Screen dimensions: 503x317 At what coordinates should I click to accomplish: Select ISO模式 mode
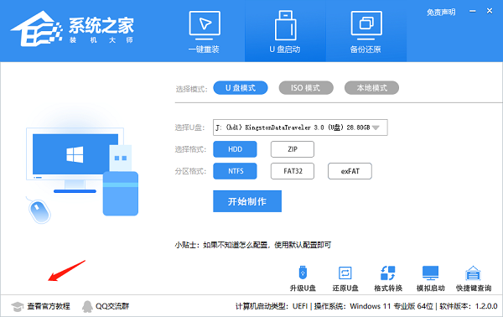(x=306, y=87)
